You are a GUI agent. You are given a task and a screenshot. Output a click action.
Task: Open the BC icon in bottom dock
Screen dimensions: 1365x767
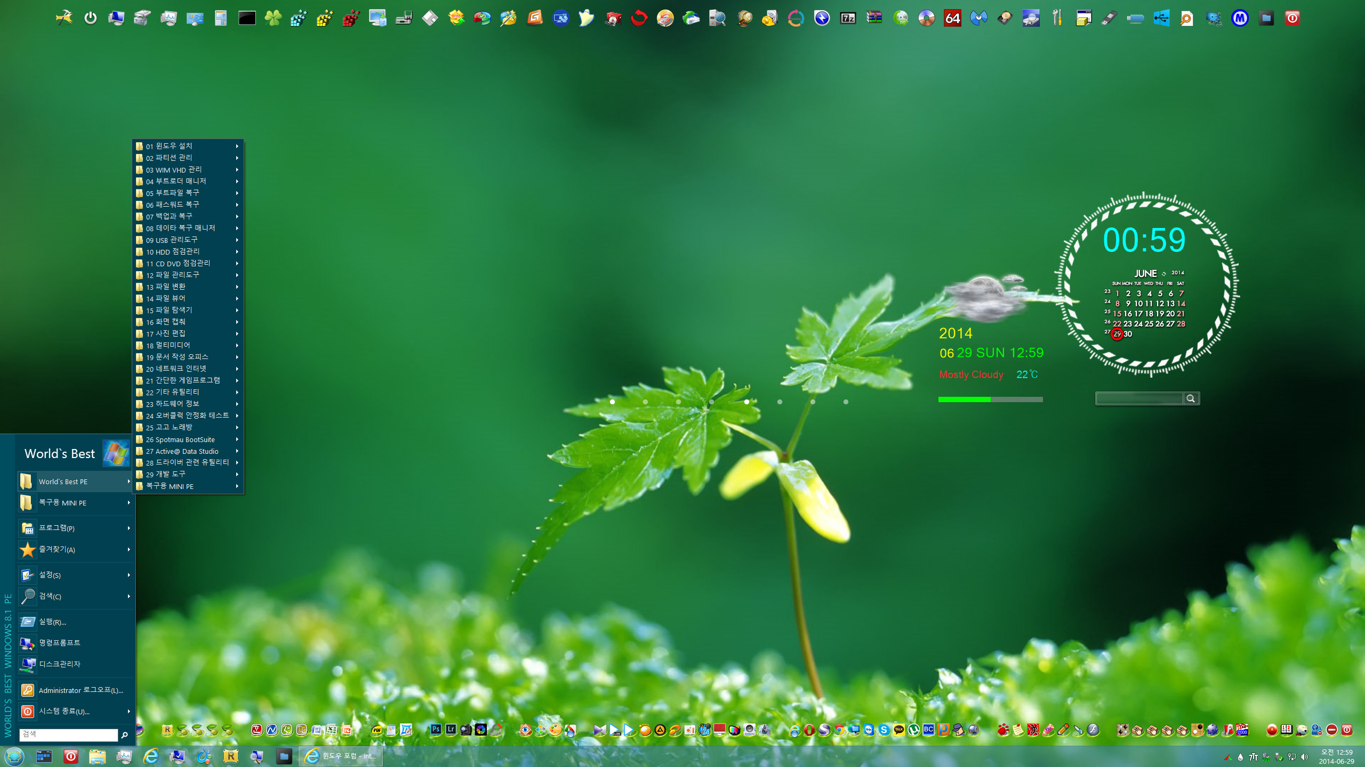coord(928,730)
